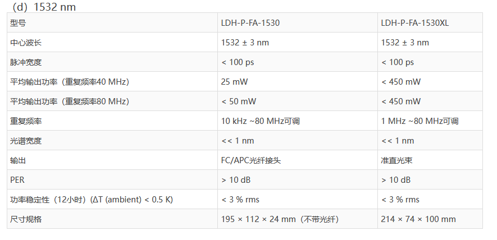Click the LDH-P-FA-1530 model header cell
Screen dimensions: 497x240
click(x=250, y=23)
